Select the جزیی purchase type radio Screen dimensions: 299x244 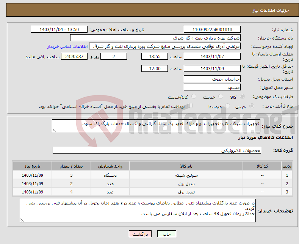pyautogui.click(x=252, y=106)
